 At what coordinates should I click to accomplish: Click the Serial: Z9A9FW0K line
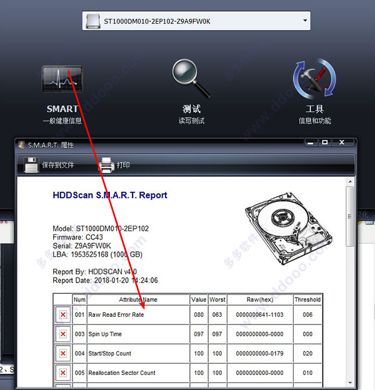82,246
